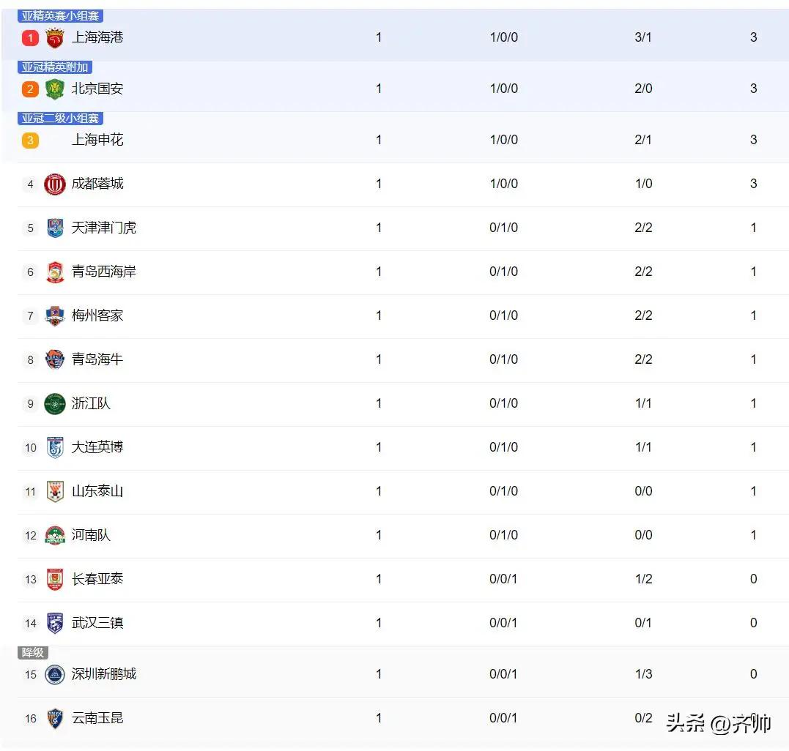
Task: Click the 上海海港 team crest icon
Action: pyautogui.click(x=54, y=38)
